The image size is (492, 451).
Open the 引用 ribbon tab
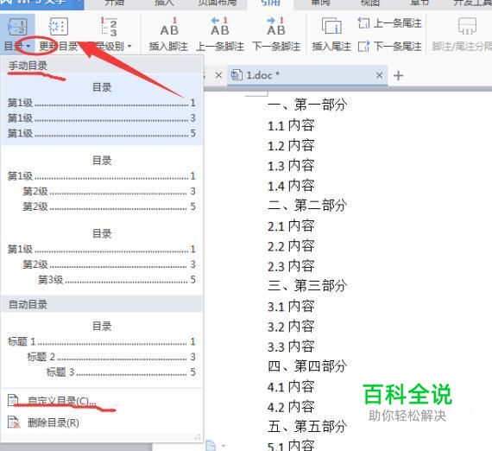(x=270, y=3)
